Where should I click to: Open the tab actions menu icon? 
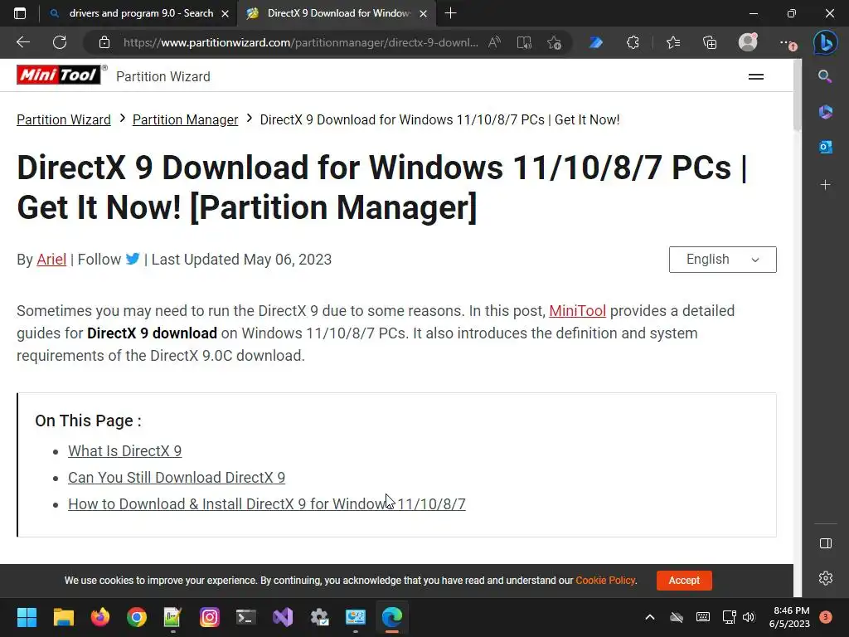tap(20, 13)
